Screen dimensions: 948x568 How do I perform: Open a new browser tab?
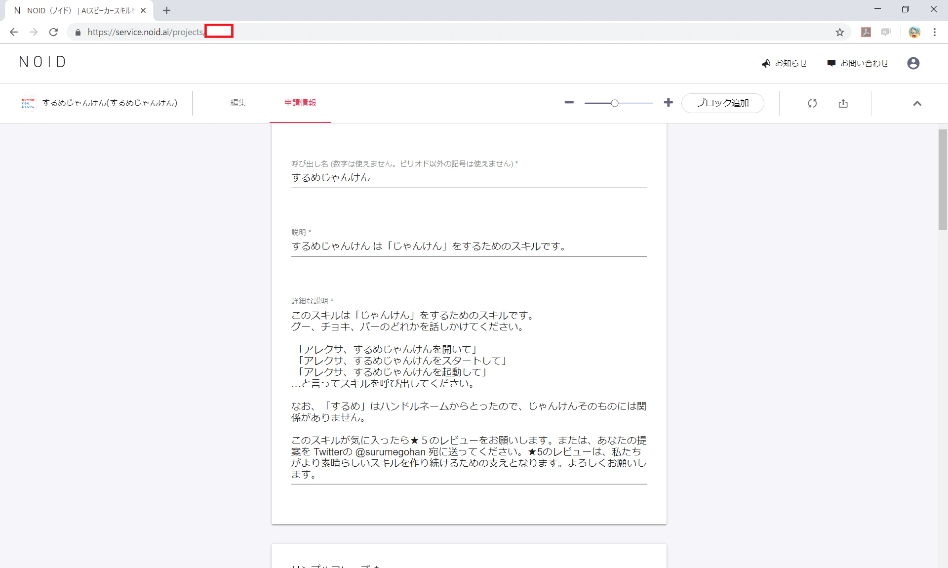click(166, 10)
